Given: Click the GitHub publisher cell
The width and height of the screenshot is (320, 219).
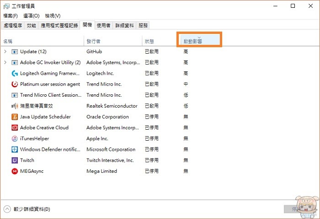Looking at the screenshot, I should [x=94, y=51].
